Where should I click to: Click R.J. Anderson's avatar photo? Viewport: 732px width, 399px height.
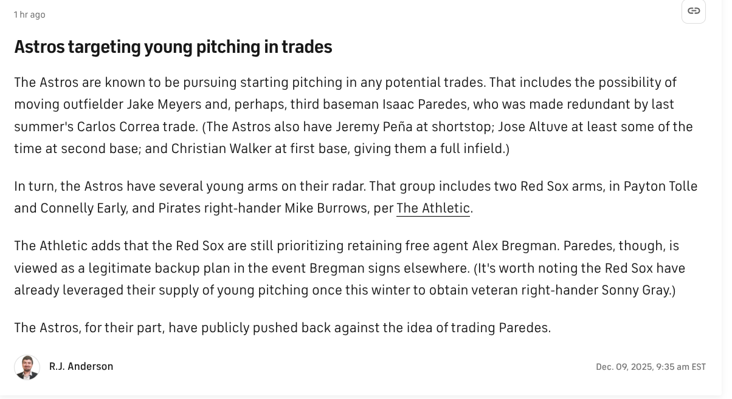(27, 367)
